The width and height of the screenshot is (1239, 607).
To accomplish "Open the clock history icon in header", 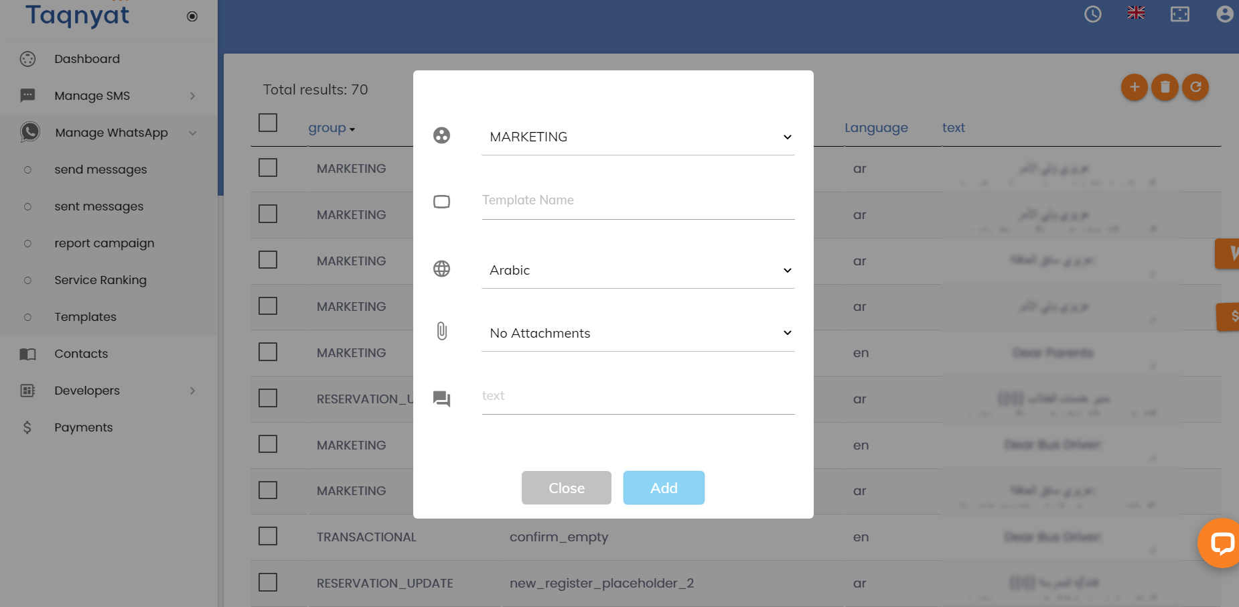I will point(1093,14).
